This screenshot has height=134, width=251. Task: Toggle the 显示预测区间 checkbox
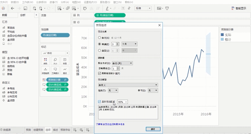99,102
